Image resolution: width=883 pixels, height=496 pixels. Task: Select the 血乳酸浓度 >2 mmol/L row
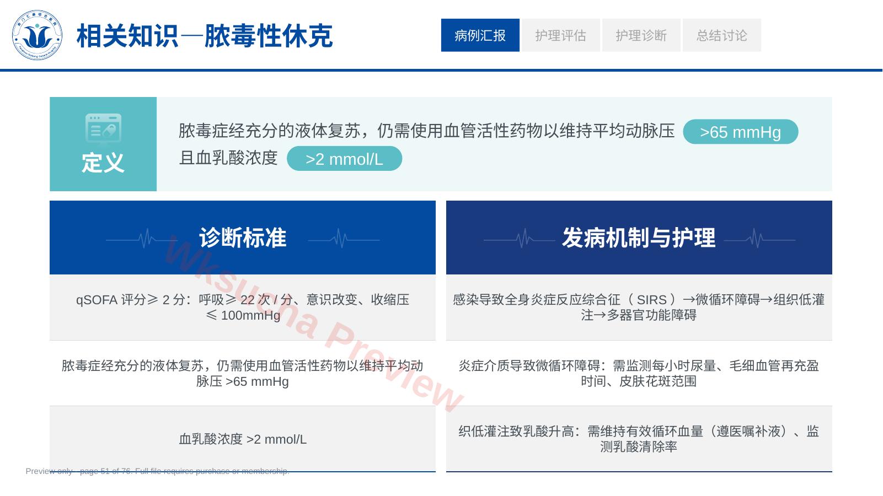click(x=243, y=439)
